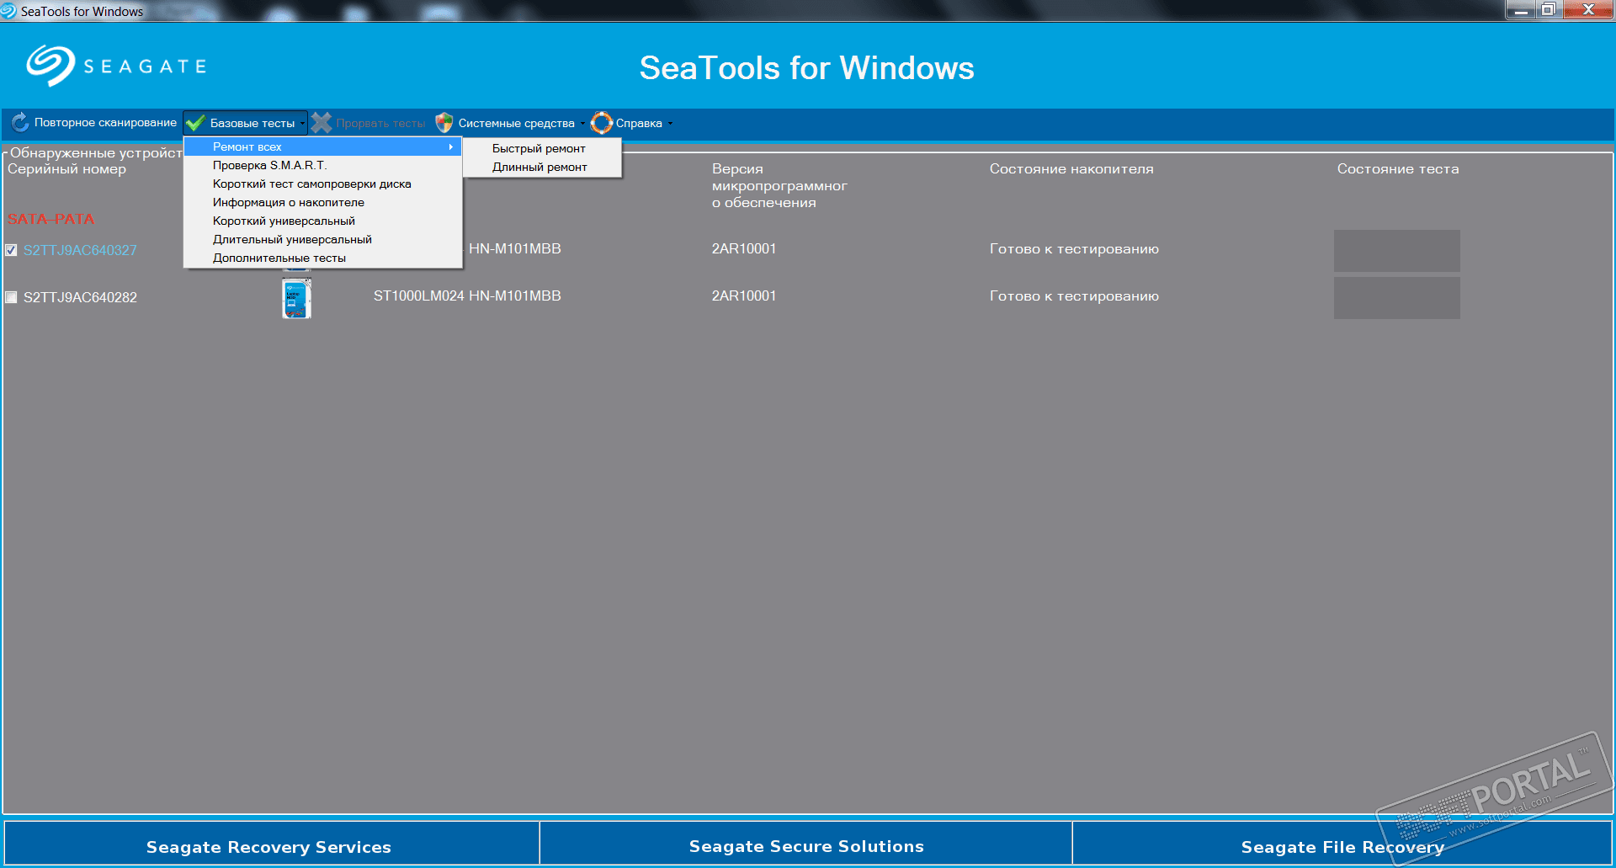Click the Seagate logo in header
The image size is (1616, 868).
pos(117,66)
